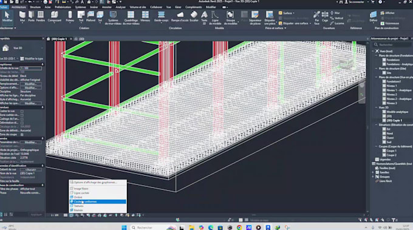413x230 pixels.
Task: Click the Lucarne dormer tool
Action: pyautogui.click(x=337, y=23)
